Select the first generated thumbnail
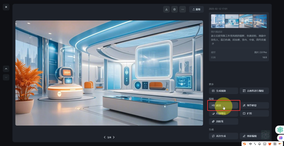Screen dimensions: 284x146 pyautogui.click(x=218, y=21)
